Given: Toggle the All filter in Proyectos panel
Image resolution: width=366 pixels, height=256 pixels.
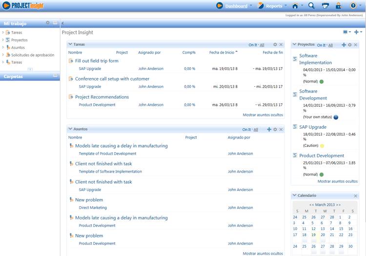Looking at the screenshot, I should (x=330, y=45).
